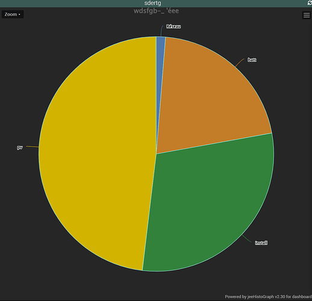This screenshot has height=301, width=312.
Task: Click the sdertg header bar
Action: [156, 3]
